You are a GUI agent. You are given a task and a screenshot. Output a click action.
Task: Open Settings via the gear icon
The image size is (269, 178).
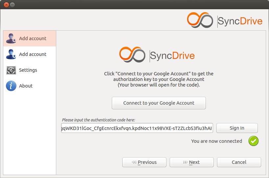click(x=11, y=70)
